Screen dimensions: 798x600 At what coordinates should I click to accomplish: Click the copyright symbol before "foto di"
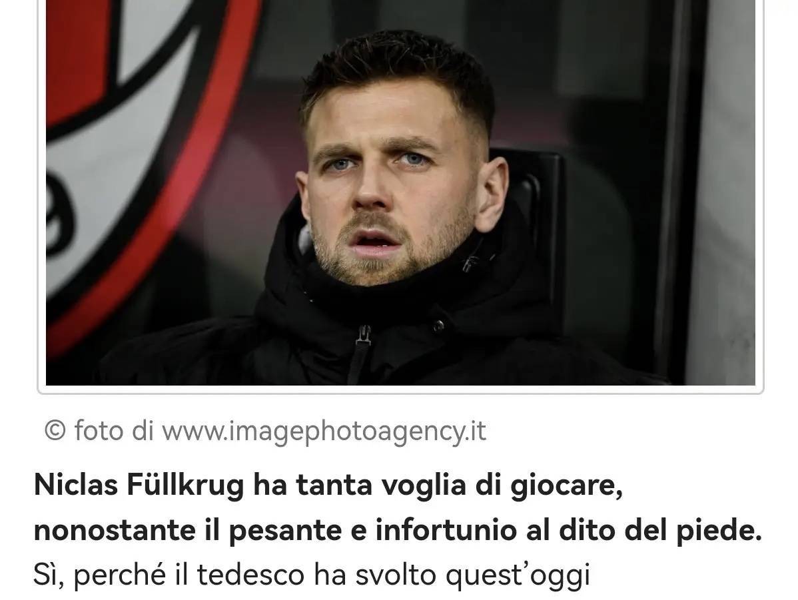point(55,431)
